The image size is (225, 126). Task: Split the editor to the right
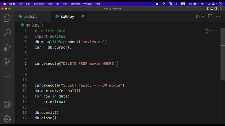point(210,16)
